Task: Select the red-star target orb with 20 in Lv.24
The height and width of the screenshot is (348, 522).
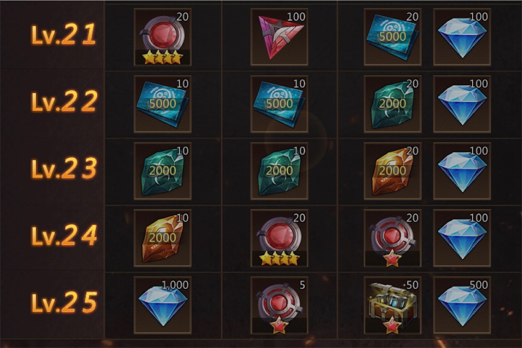Action: pos(393,238)
